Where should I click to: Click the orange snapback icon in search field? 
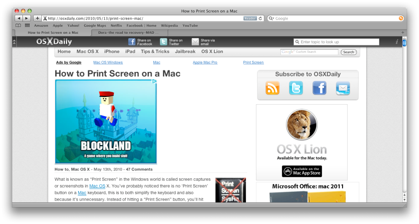pos(401,18)
